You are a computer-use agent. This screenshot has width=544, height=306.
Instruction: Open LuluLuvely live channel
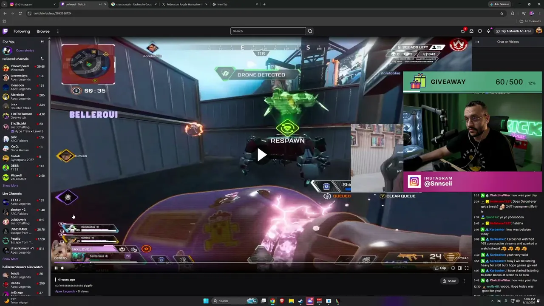pos(24,221)
